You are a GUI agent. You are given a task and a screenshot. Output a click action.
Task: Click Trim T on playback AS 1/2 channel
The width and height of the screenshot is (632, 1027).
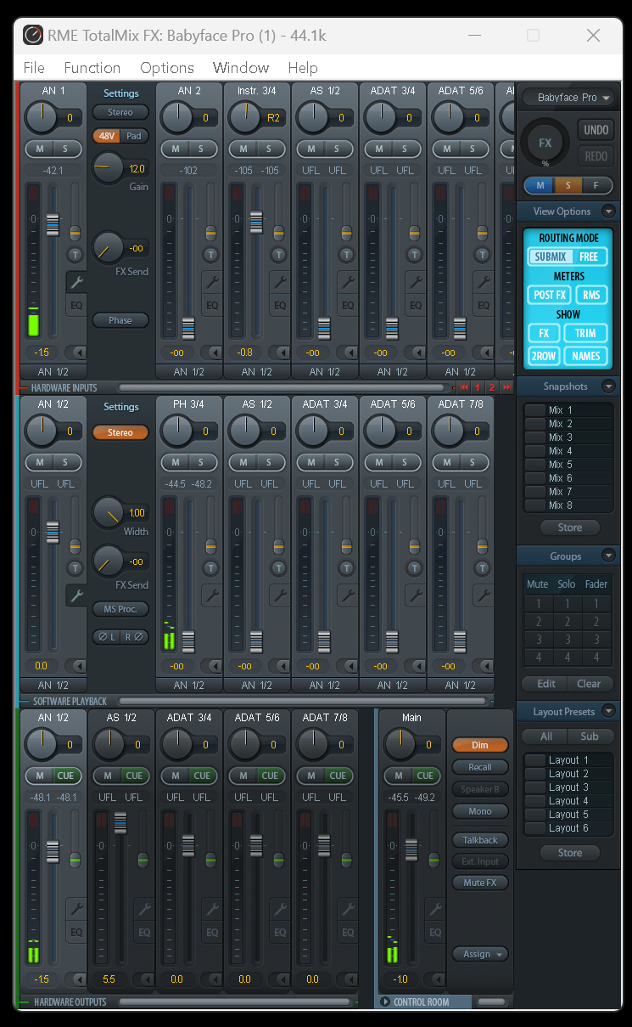click(x=278, y=567)
